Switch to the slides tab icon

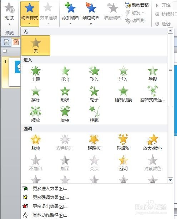(x=16, y=42)
